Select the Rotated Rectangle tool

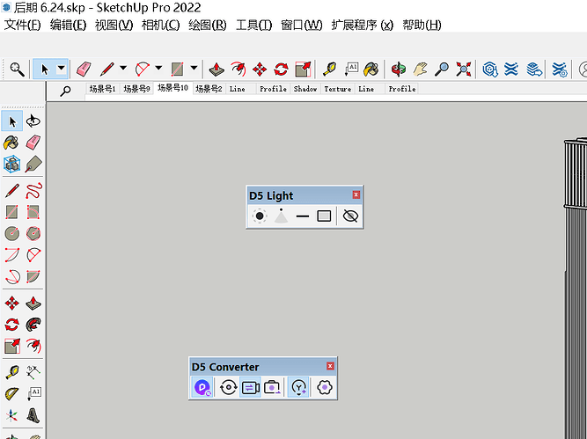pos(33,212)
